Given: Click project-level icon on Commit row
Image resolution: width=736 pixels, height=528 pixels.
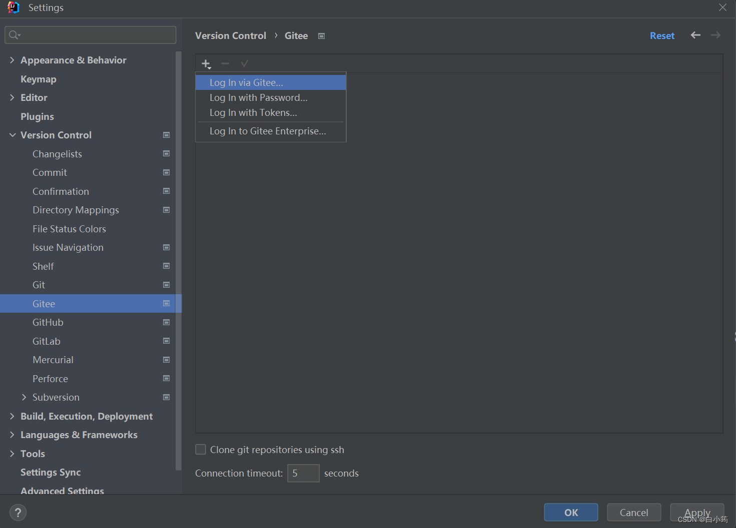Looking at the screenshot, I should 167,172.
